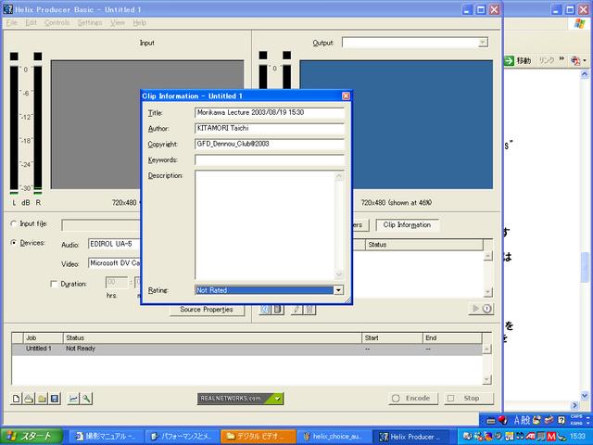Click the Start column header in job list
593x445 pixels.
(x=392, y=337)
